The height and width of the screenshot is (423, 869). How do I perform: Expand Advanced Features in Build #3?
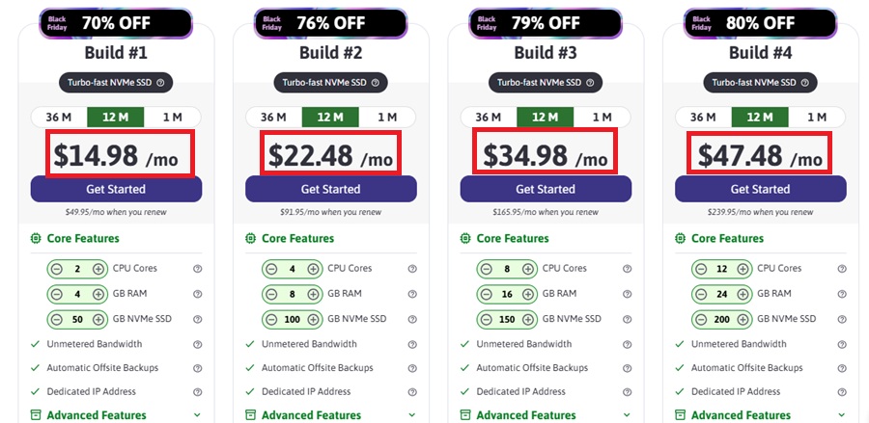coord(627,415)
